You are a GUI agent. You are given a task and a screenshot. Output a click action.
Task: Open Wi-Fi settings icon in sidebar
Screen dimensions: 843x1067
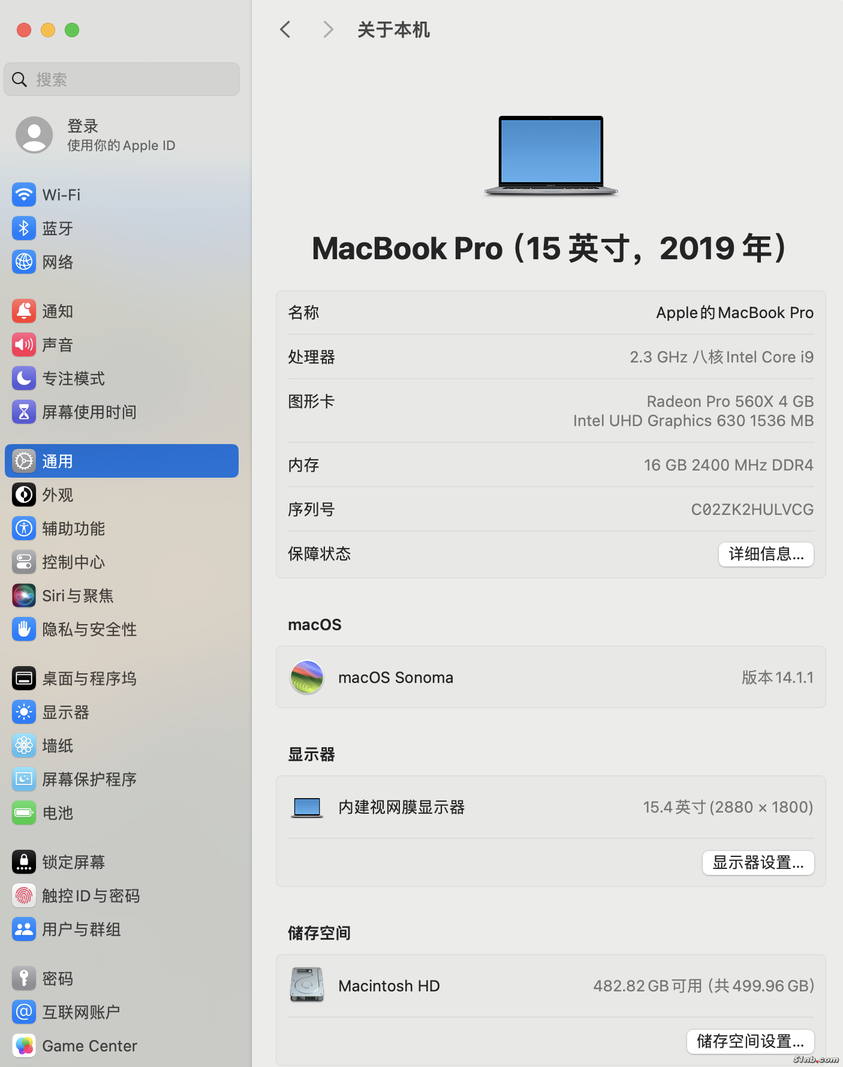[x=24, y=195]
